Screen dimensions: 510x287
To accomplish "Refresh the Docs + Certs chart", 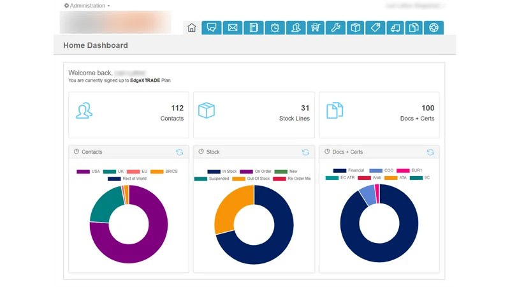I will point(430,152).
